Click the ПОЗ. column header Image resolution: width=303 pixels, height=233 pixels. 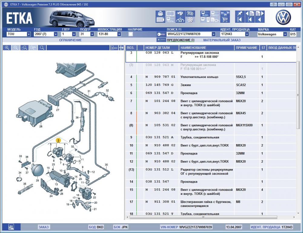(131, 48)
